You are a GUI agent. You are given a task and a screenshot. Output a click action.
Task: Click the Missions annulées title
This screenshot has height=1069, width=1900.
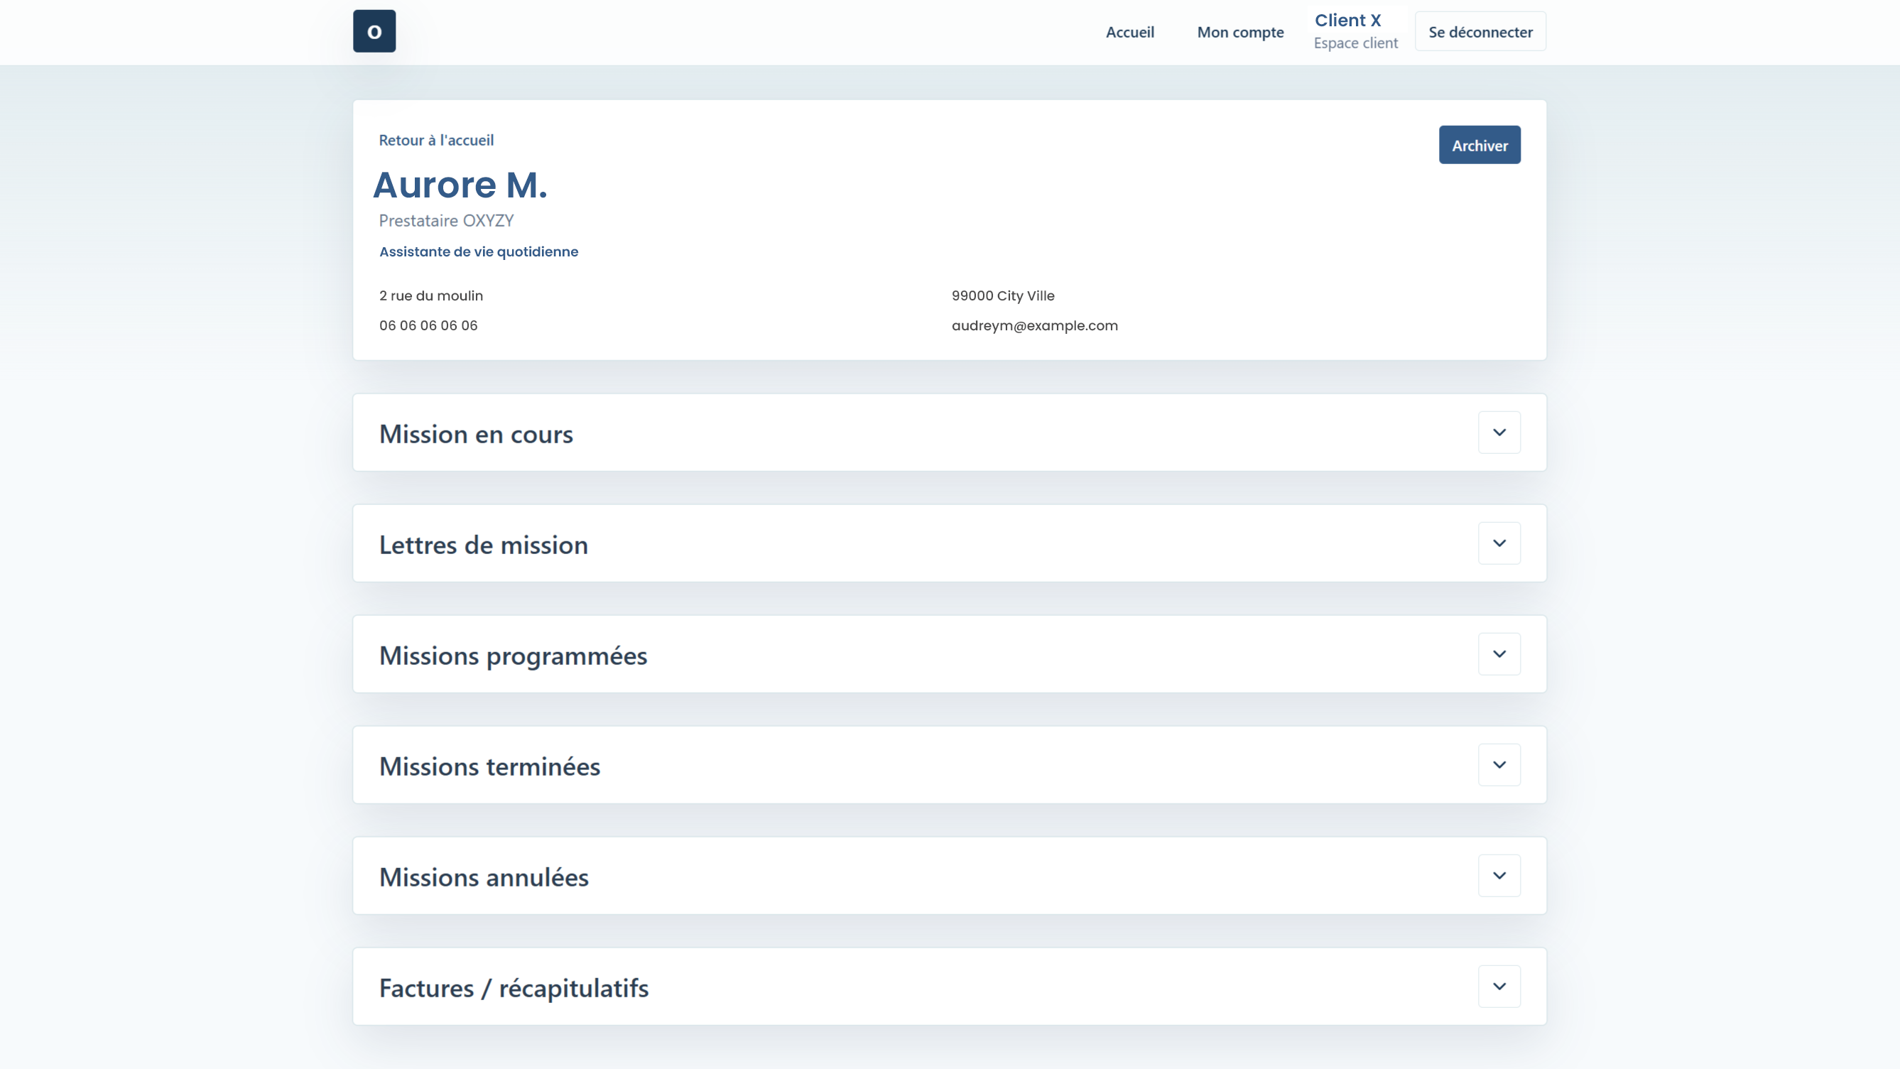point(483,877)
